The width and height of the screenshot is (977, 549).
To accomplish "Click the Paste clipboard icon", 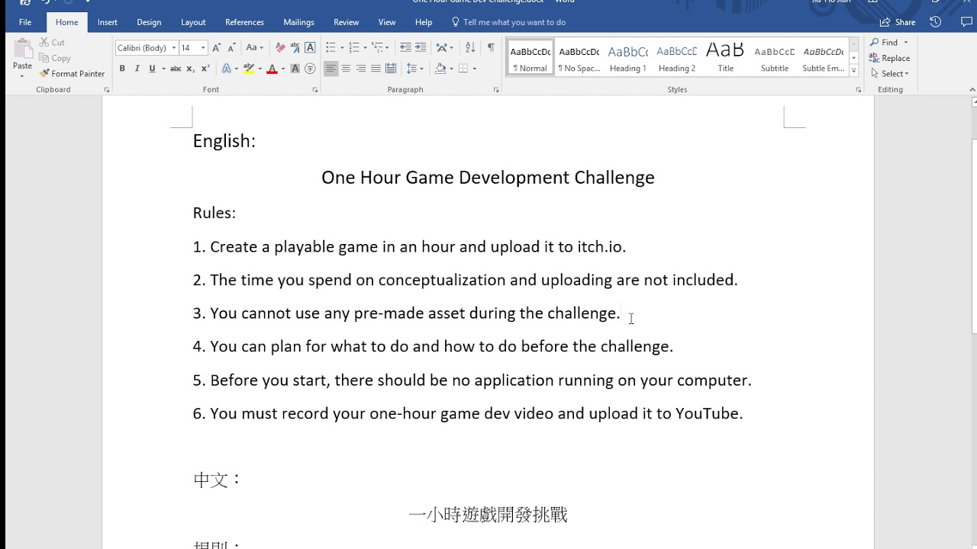I will click(x=23, y=50).
